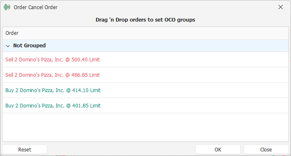Select Buy 2 Domino's Pizza @ 401.85 Limit
This screenshot has height=156, width=291.
click(x=145, y=106)
